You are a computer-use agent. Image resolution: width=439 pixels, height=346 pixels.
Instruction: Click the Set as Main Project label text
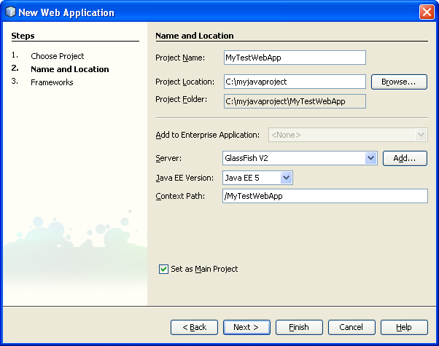pyautogui.click(x=204, y=269)
